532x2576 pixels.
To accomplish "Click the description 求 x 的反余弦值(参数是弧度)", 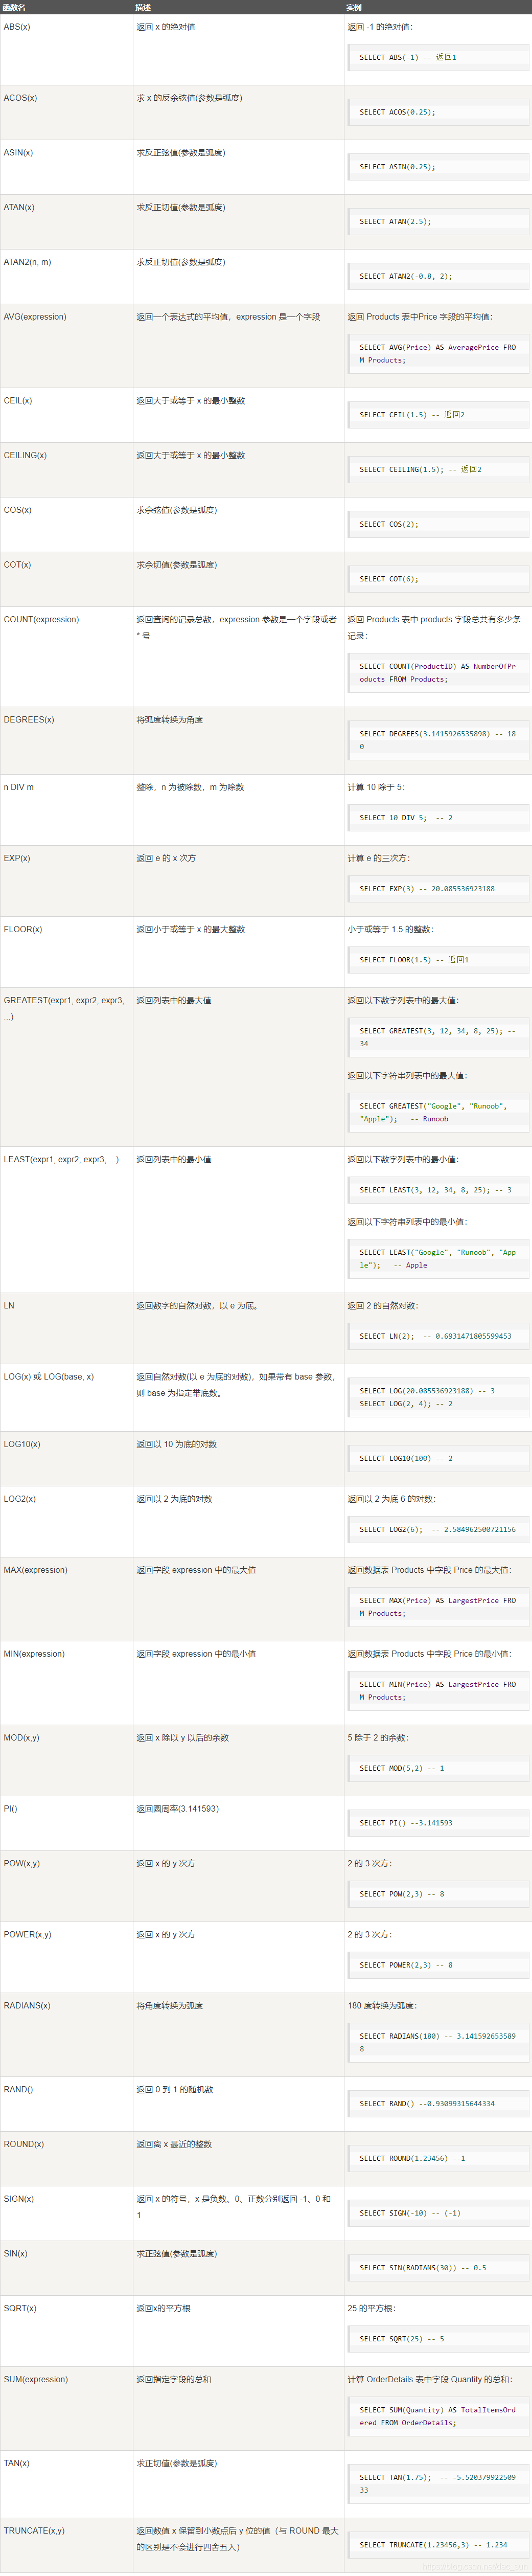I will tap(189, 98).
